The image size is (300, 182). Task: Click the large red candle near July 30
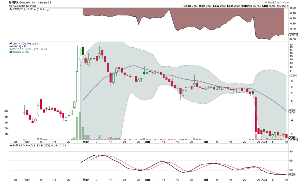(256, 114)
